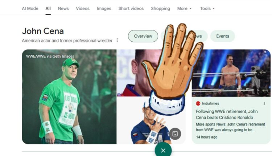Click the All tab
Screen dimensions: 272x156
48,8
